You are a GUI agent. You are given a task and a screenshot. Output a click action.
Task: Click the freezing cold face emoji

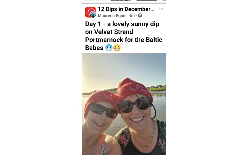click(109, 48)
